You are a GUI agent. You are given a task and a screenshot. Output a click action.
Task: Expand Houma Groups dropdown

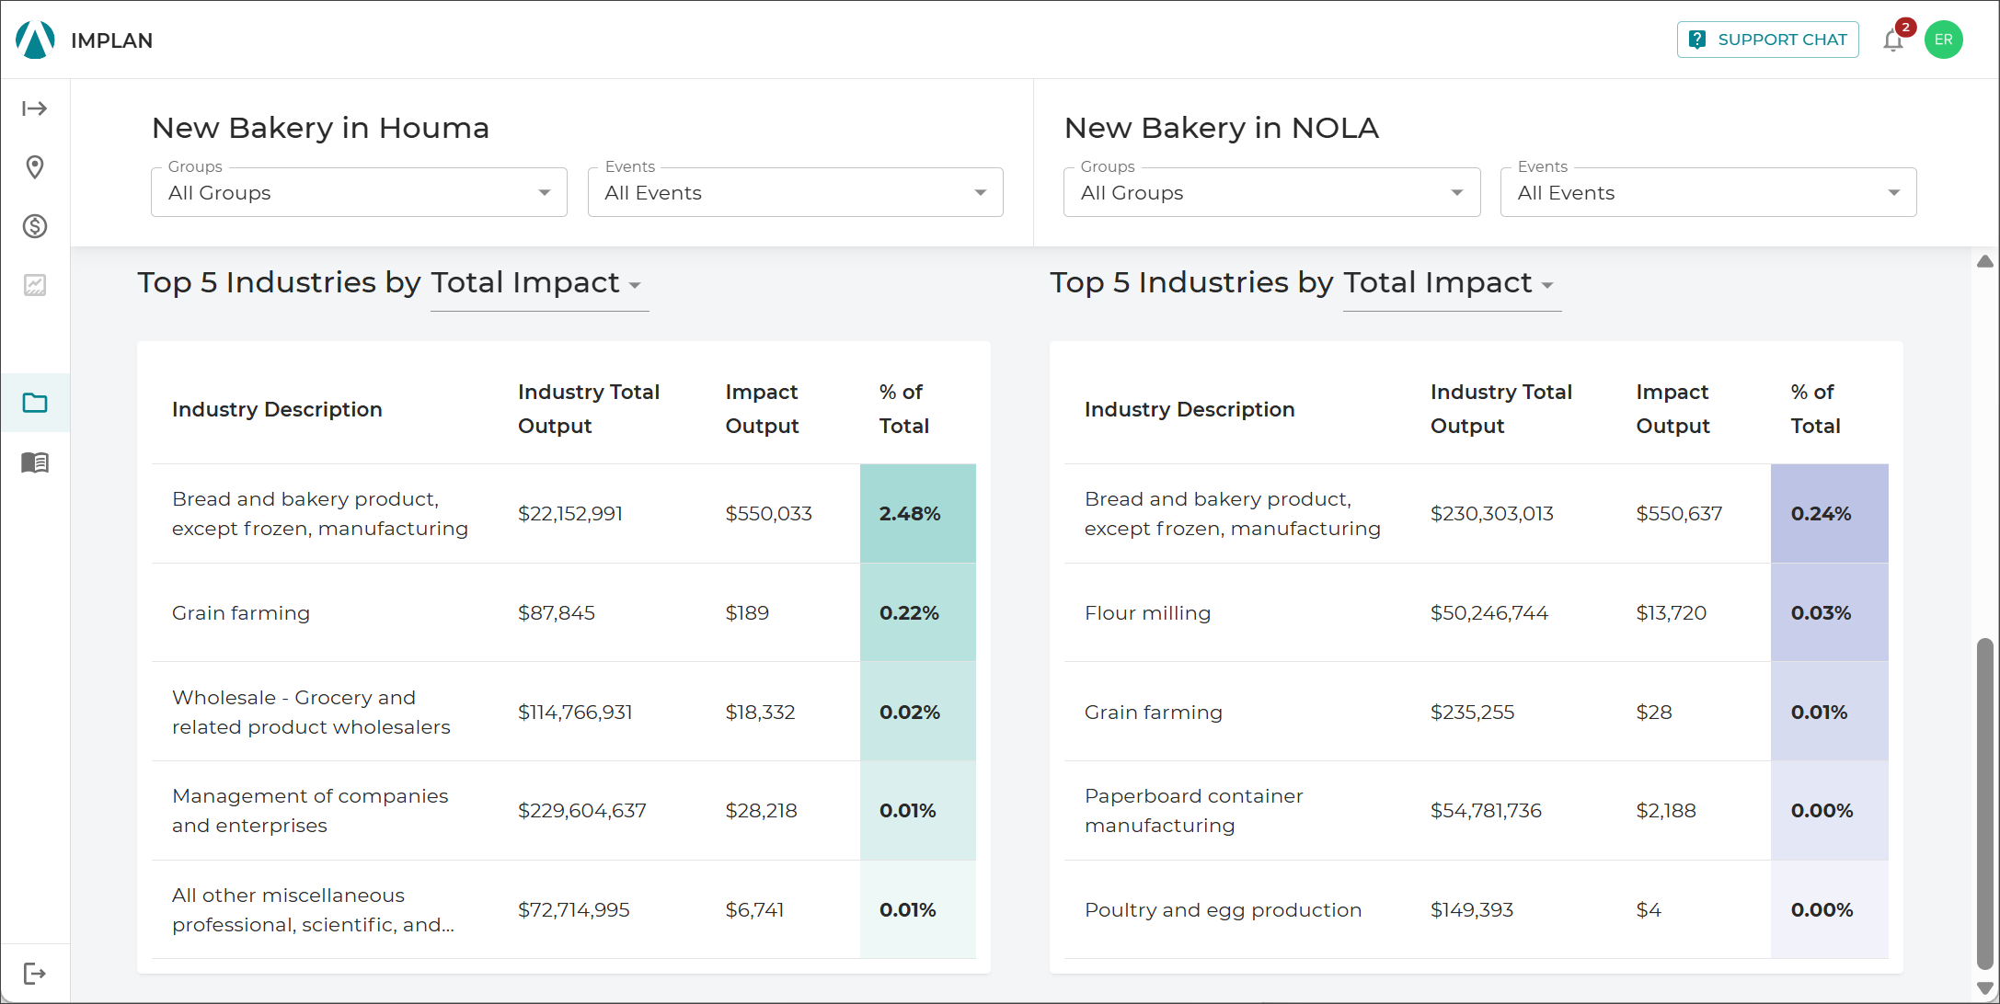(359, 192)
